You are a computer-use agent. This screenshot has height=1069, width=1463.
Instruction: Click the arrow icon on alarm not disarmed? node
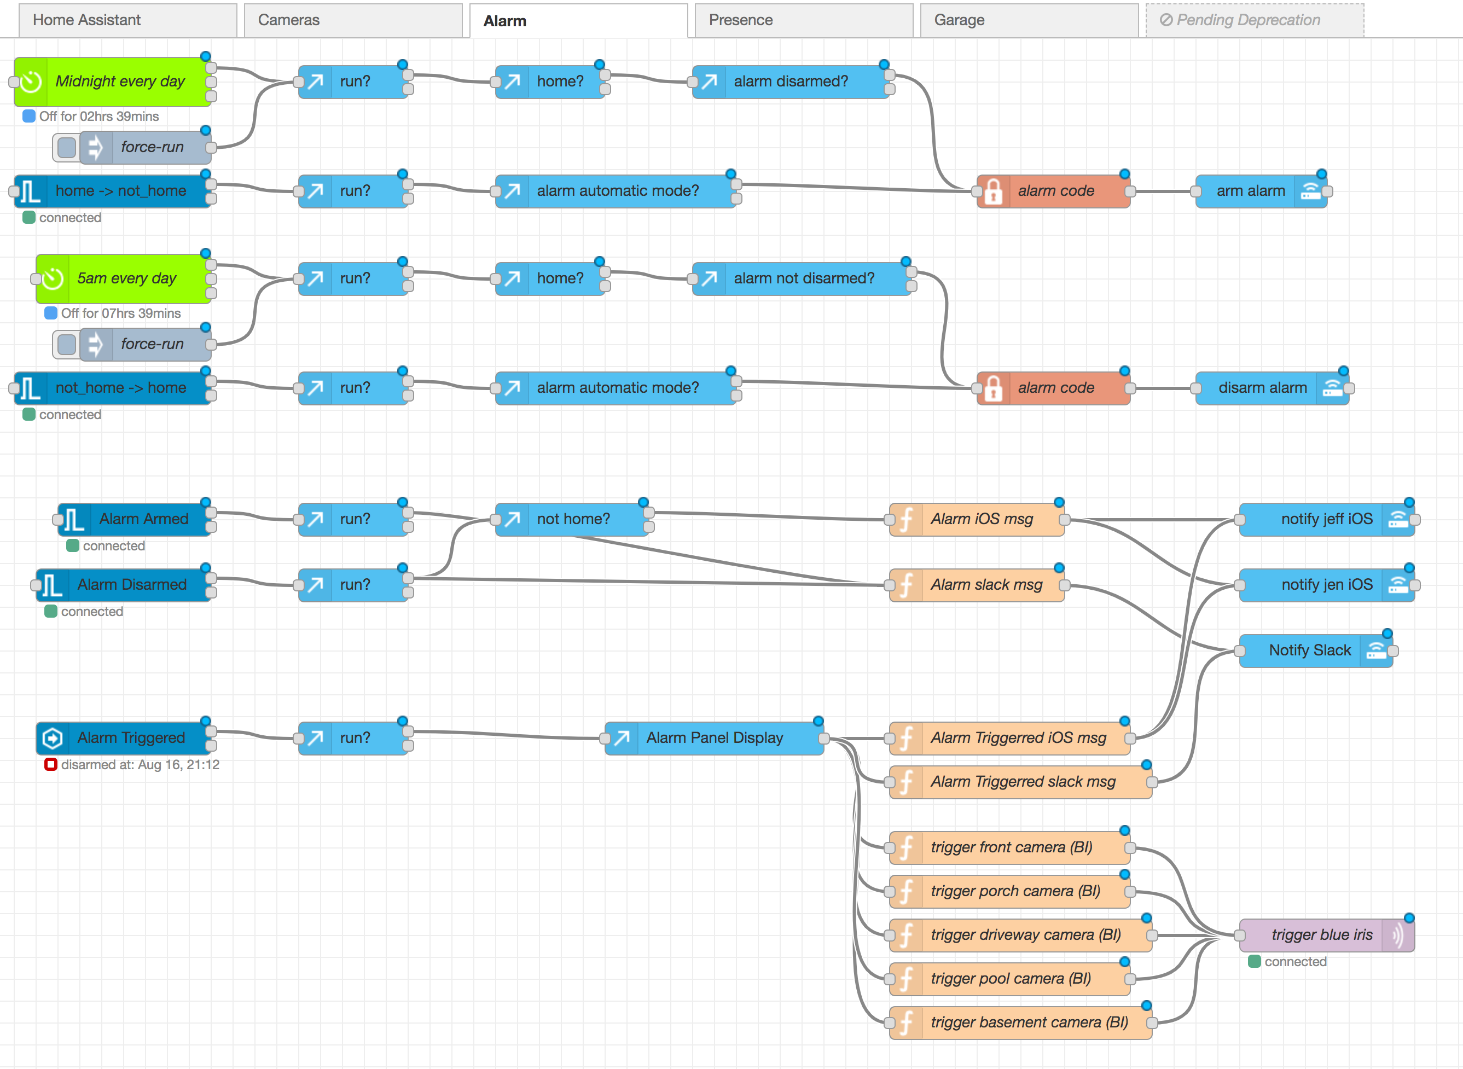(x=709, y=279)
